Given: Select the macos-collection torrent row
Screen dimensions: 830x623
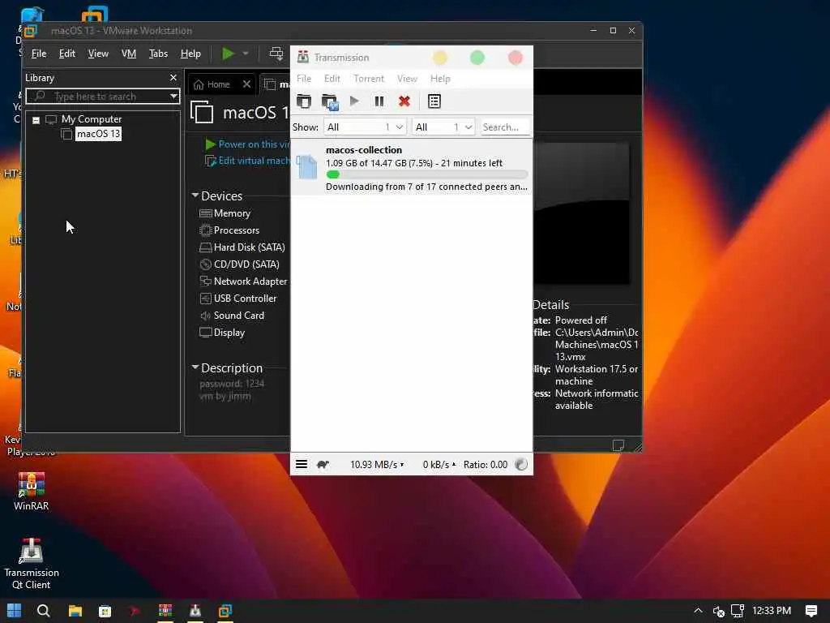Looking at the screenshot, I should tap(411, 167).
